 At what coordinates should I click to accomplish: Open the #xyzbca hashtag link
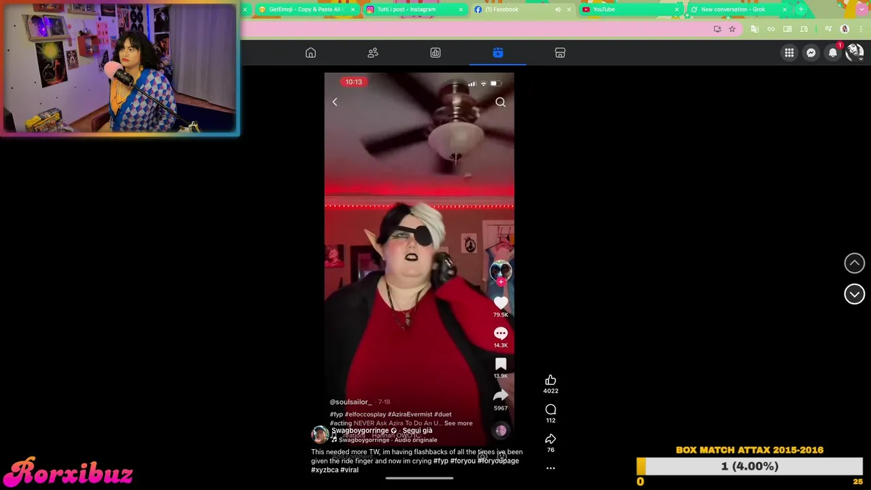[x=325, y=470]
